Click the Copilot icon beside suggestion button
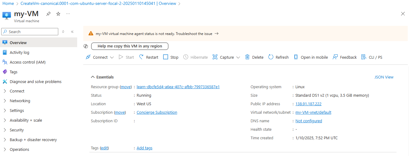 point(86,46)
